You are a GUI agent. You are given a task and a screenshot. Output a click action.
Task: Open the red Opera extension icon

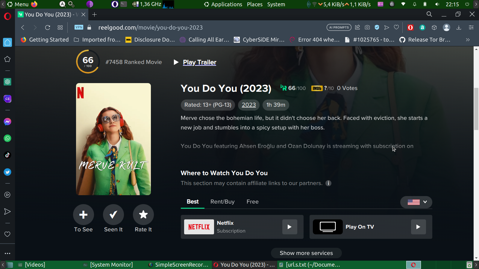[x=410, y=27]
